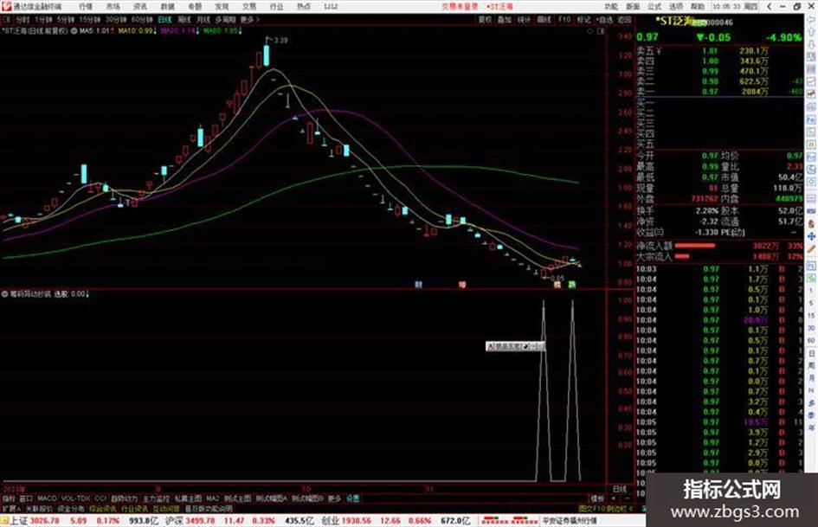Open the 资讯 menu
Screen dimensions: 818x527
(140, 6)
